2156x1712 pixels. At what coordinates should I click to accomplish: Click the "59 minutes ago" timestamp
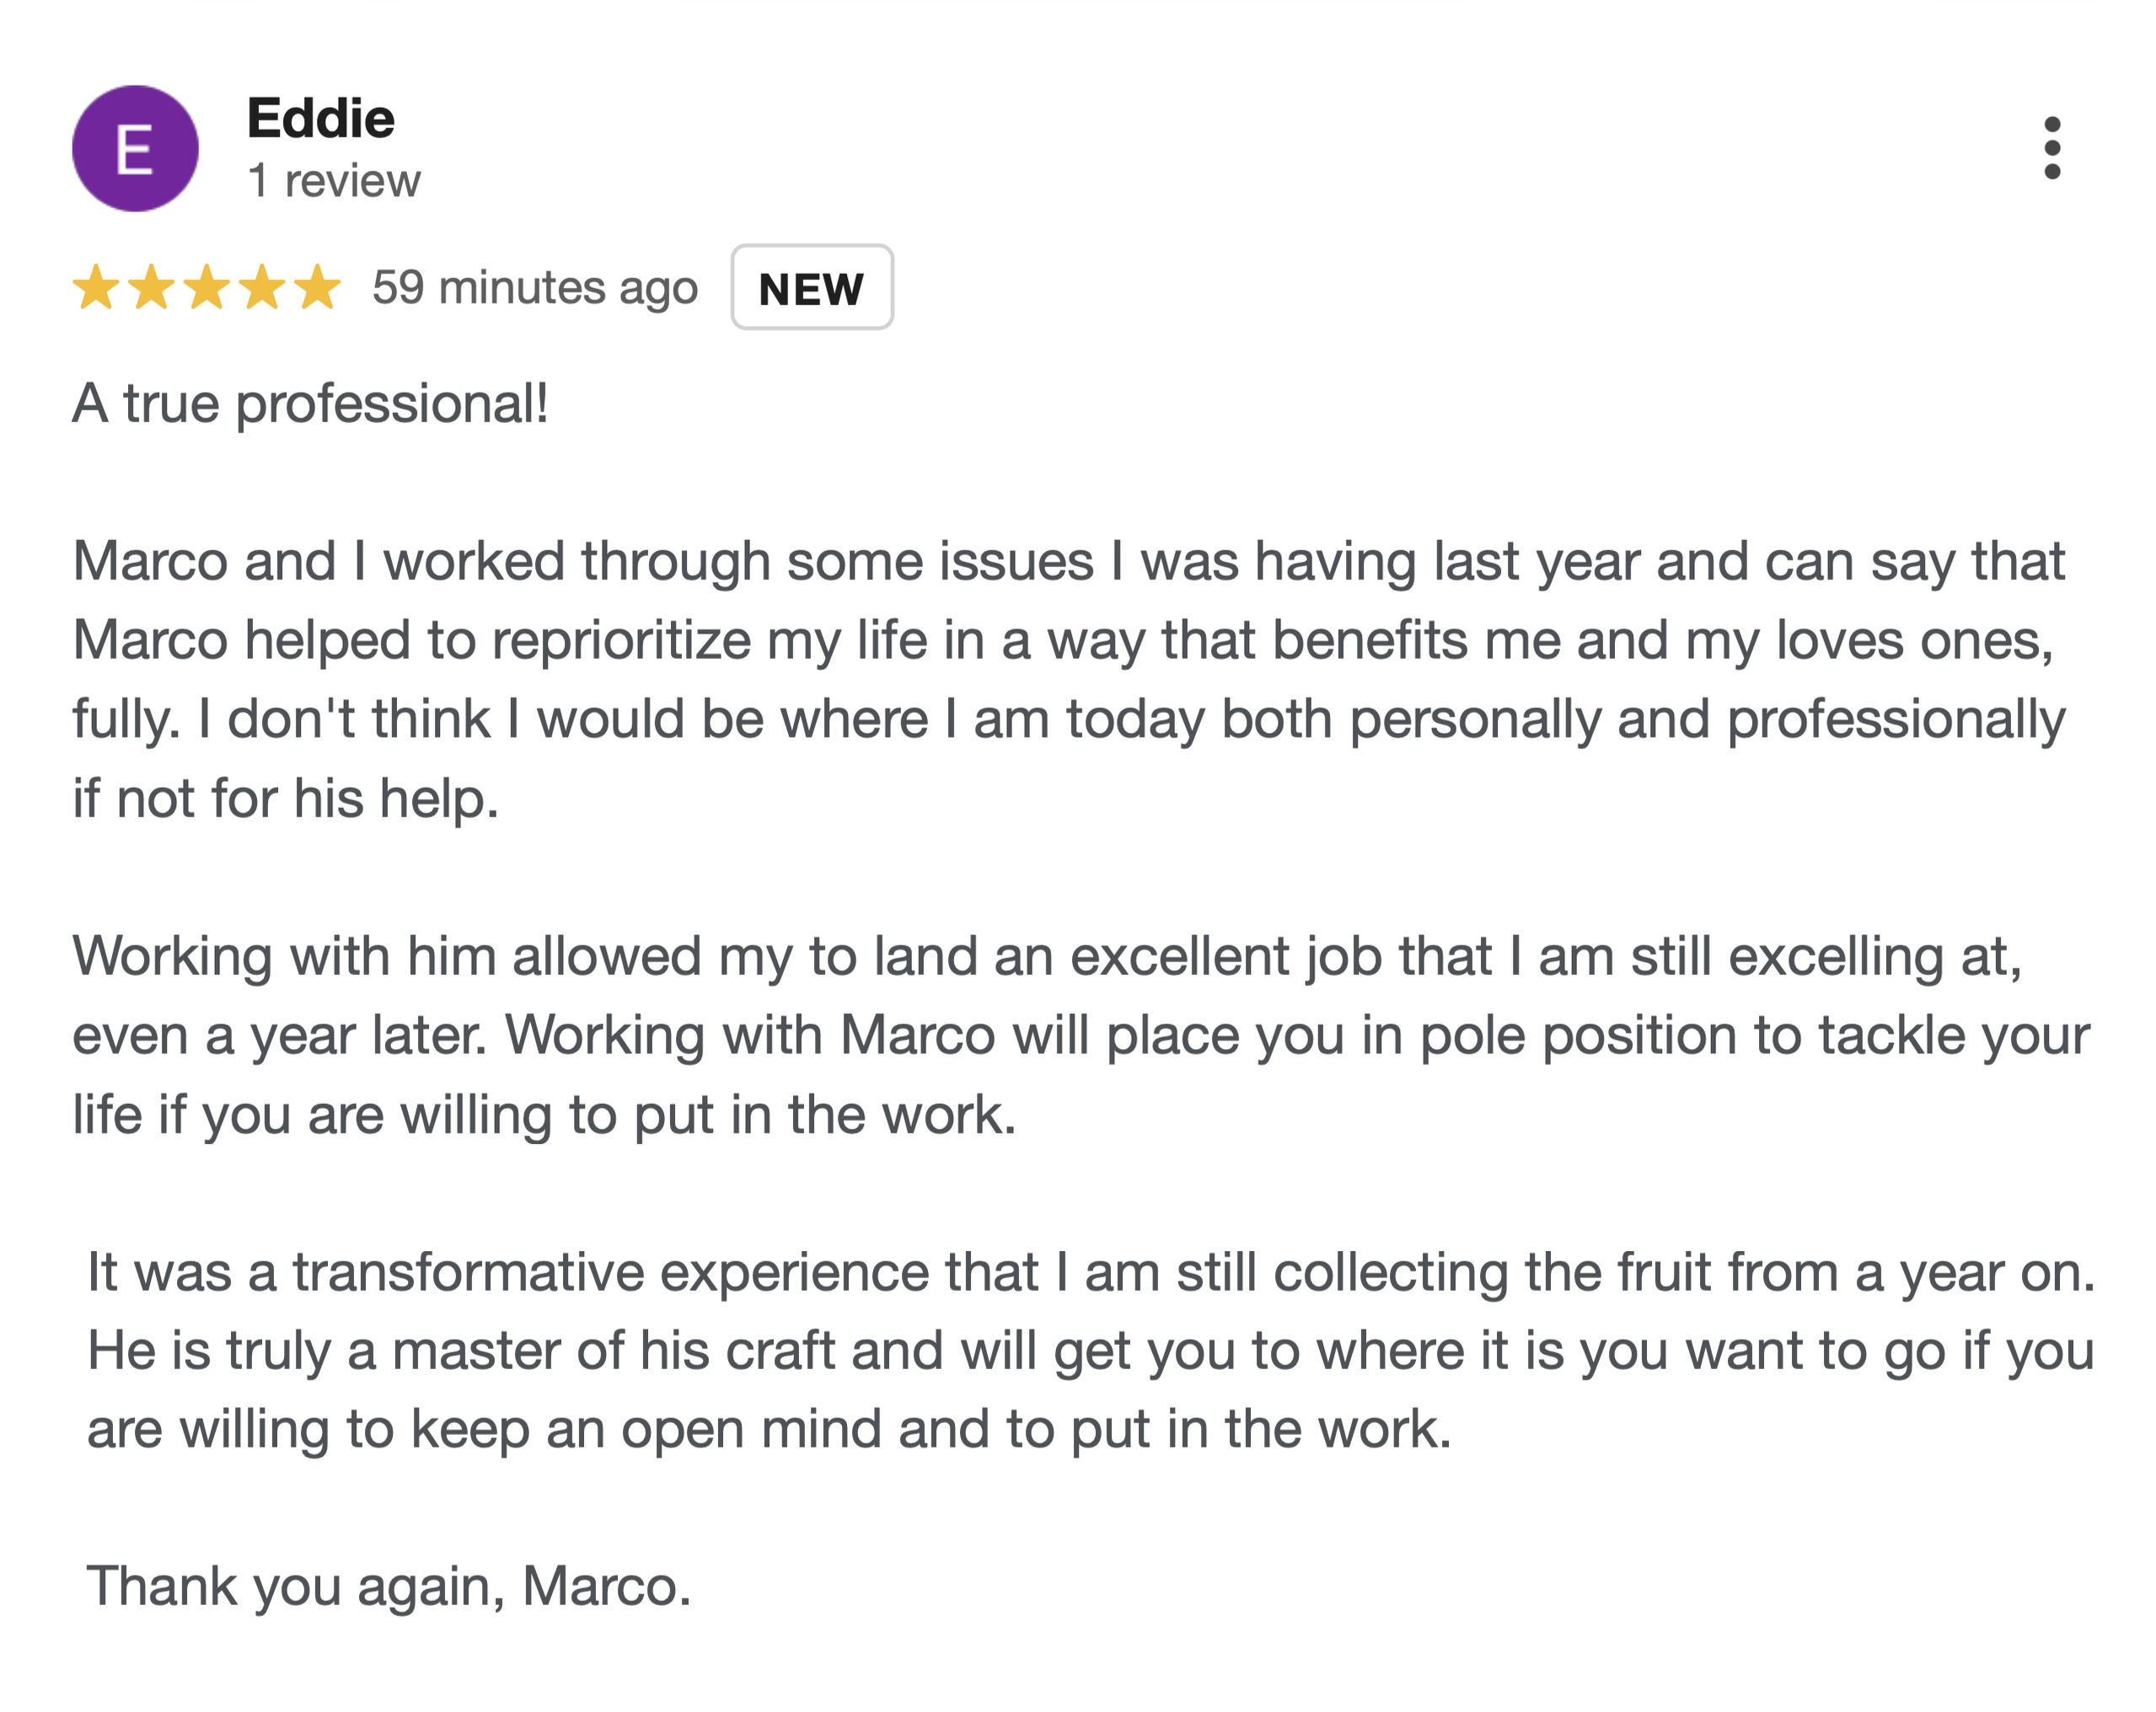click(x=535, y=288)
